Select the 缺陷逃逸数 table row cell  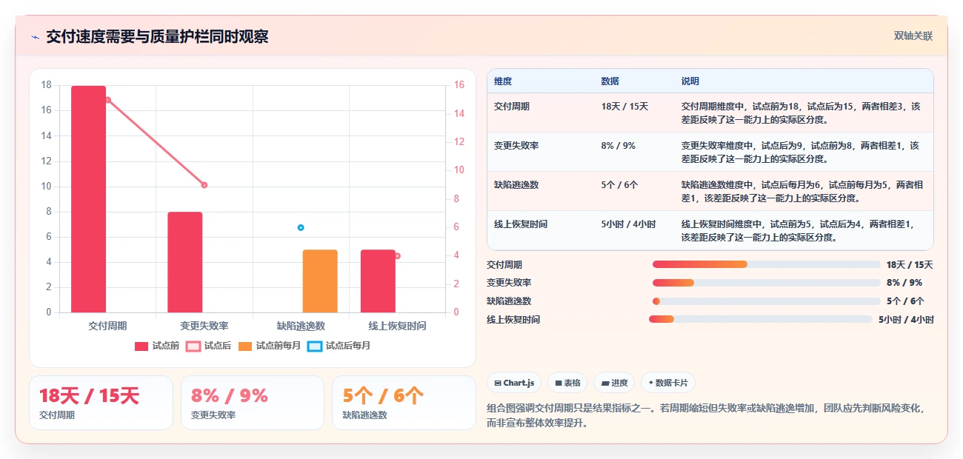tap(541, 191)
